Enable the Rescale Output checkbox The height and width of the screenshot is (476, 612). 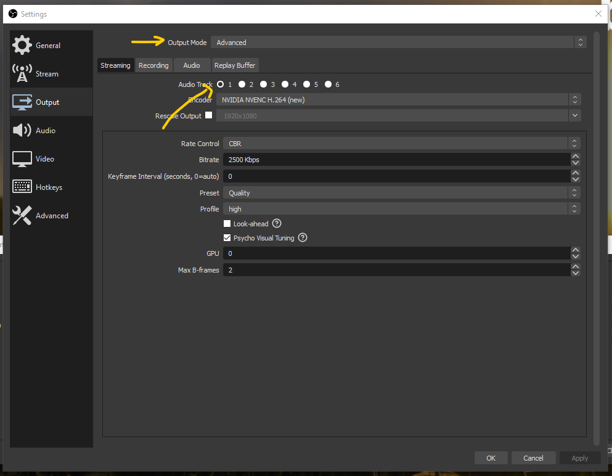click(209, 115)
